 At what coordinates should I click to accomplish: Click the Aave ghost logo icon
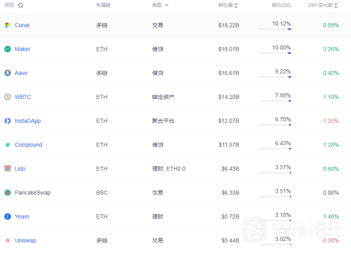(8, 73)
